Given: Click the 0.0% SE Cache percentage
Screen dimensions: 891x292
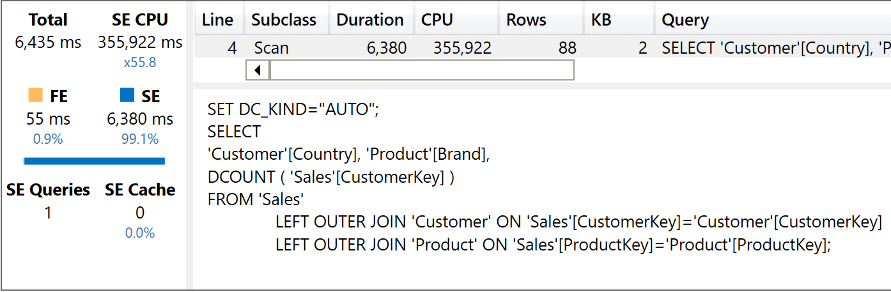Looking at the screenshot, I should [x=140, y=233].
